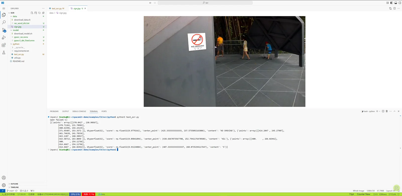Collapse the python folder
Image resolution: width=402 pixels, height=196 pixels.
(11, 44)
